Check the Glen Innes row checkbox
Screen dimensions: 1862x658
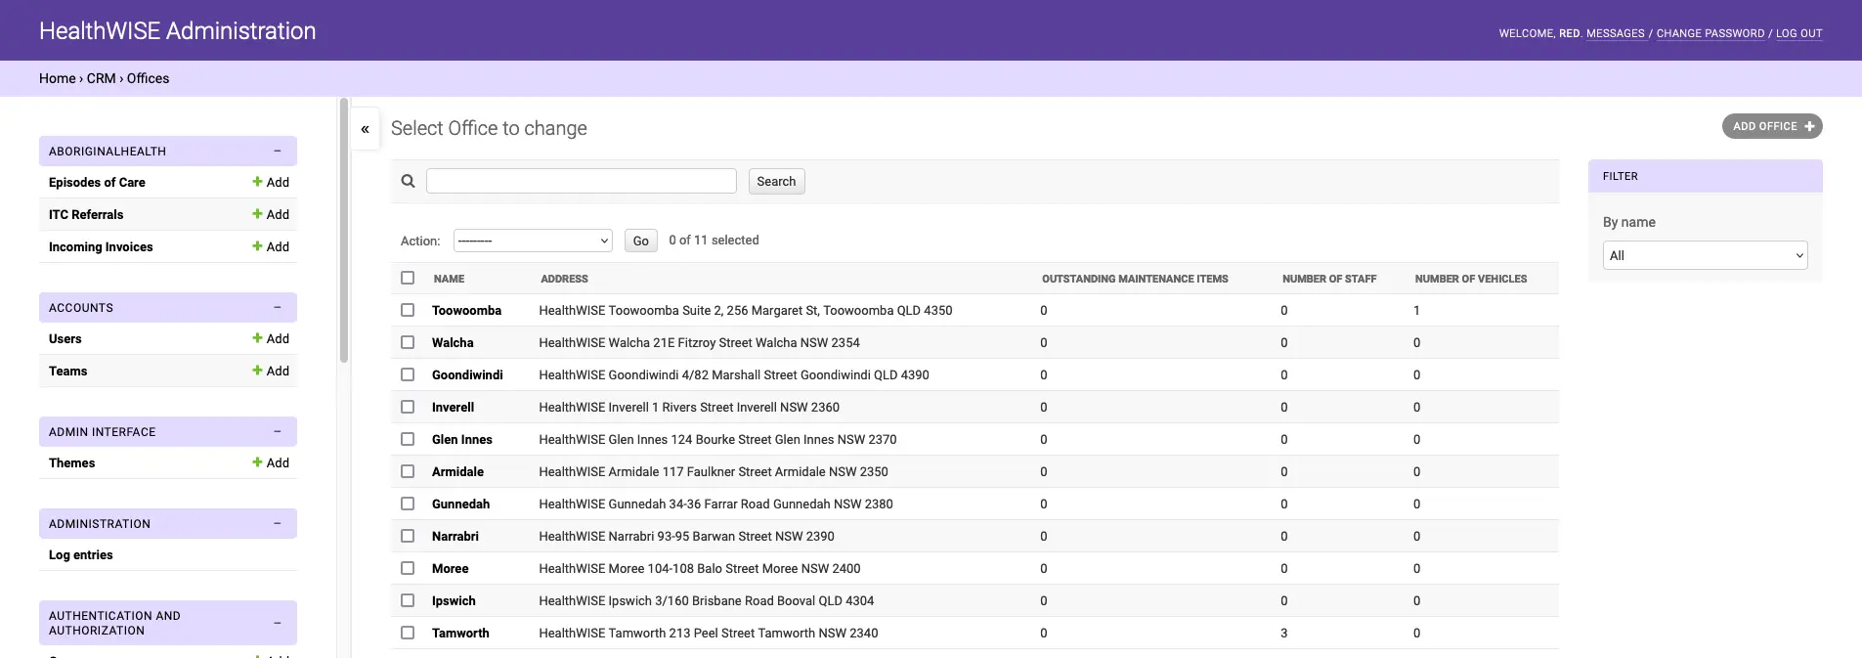(x=408, y=439)
